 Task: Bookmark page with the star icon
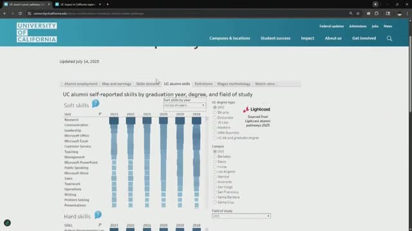[x=358, y=13]
